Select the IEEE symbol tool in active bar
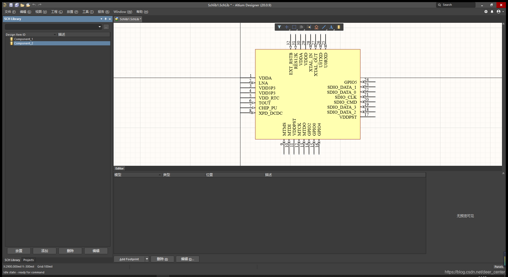508x277 pixels. 316,27
